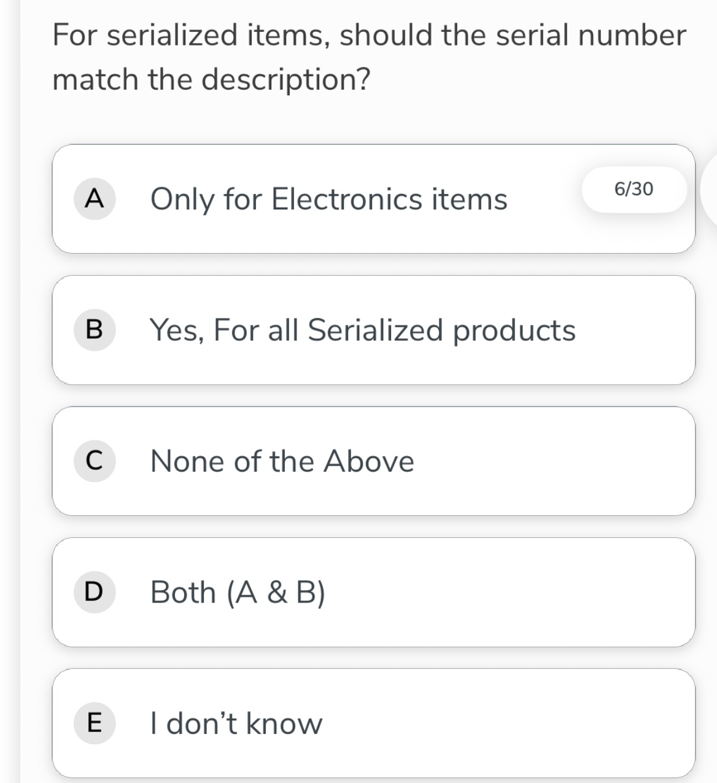Click the 6/30 question progress pill

(x=634, y=189)
